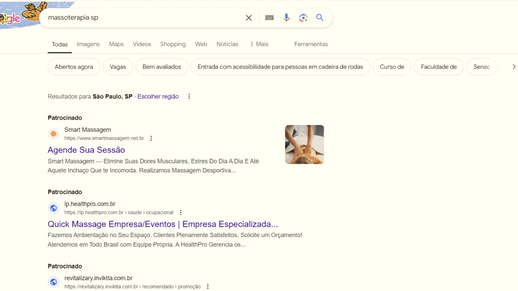
Task: Click the lp.healthpro.com.br globe favicon
Action: (54, 208)
